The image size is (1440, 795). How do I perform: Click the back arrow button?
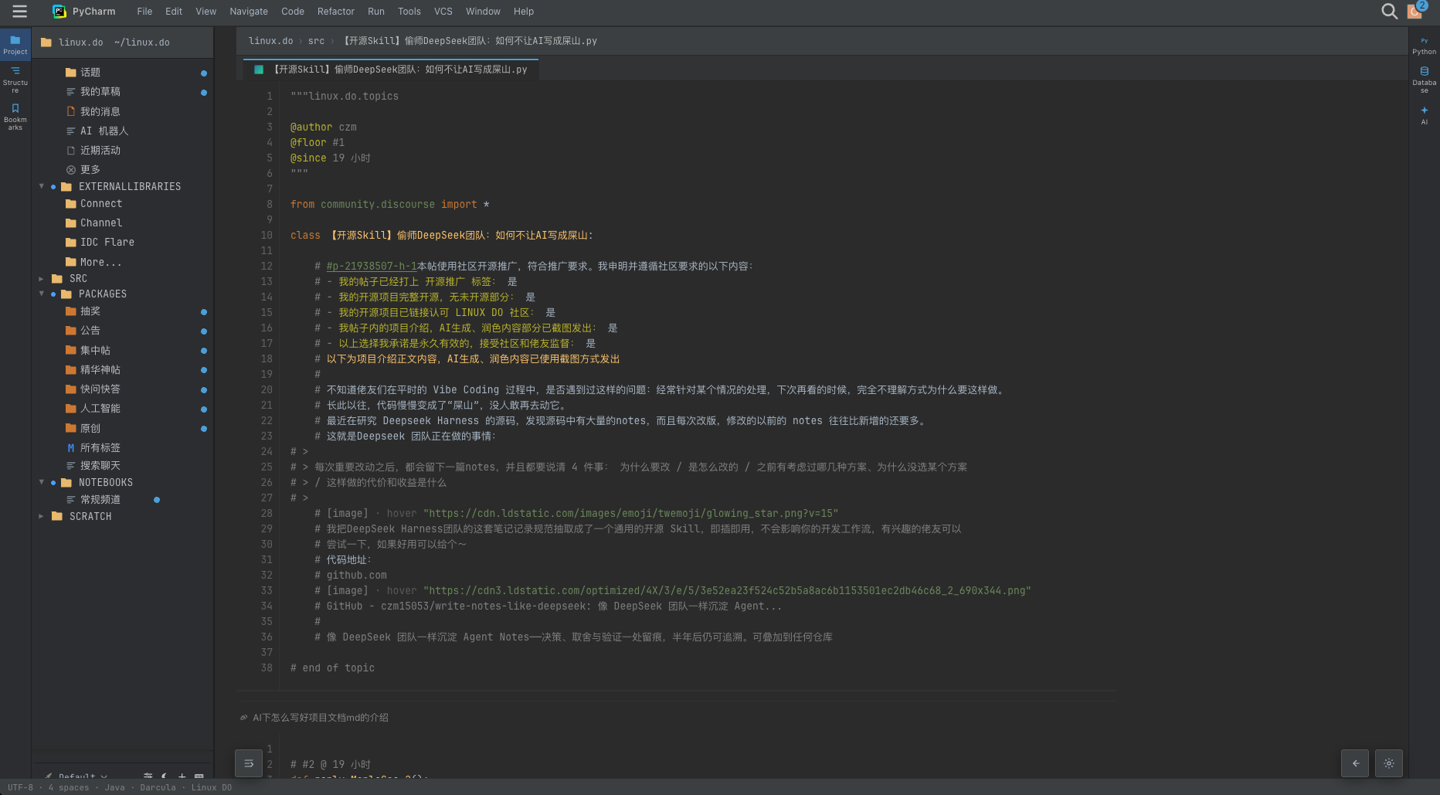coord(1355,763)
